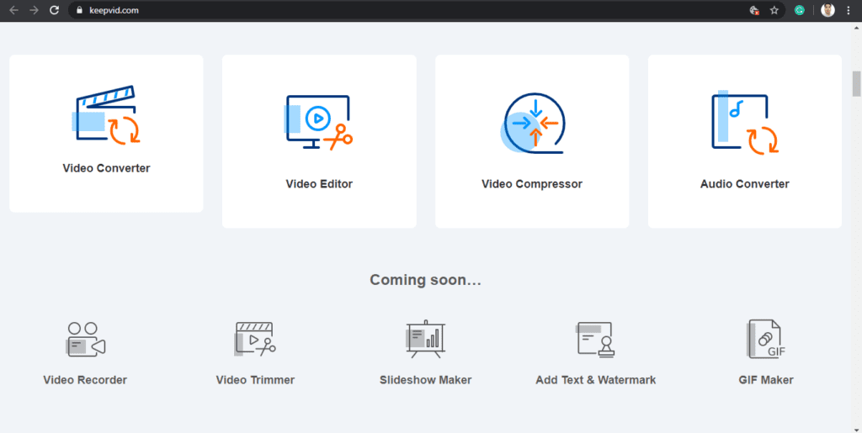Open the Audio Converter music note icon
The width and height of the screenshot is (862, 433).
745,122
